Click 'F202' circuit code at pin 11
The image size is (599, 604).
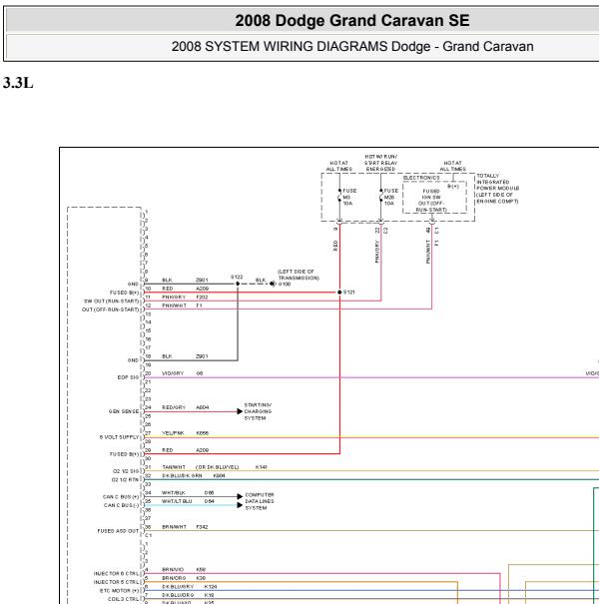[203, 297]
